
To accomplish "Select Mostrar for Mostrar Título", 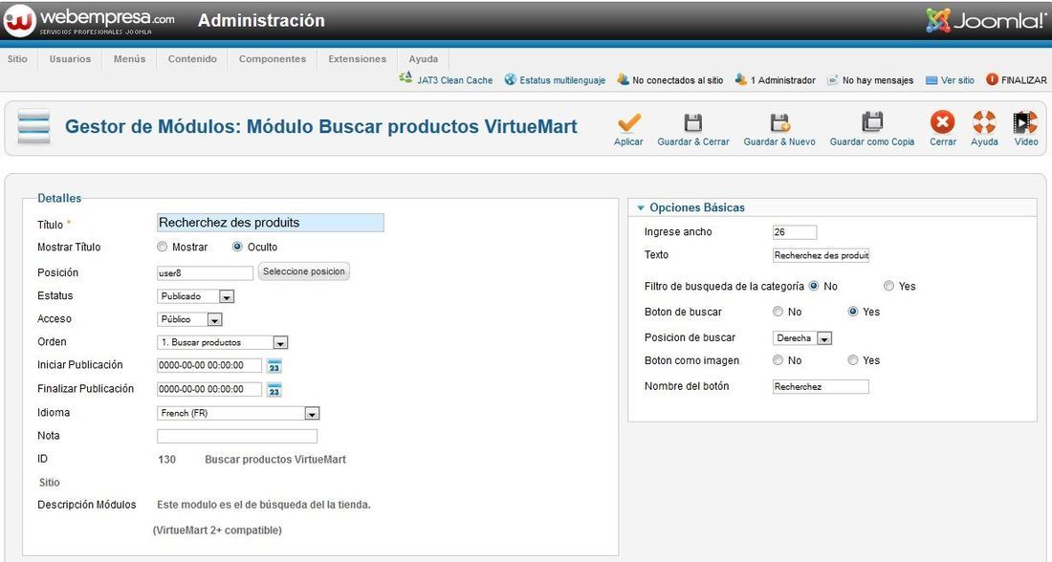I will coord(163,247).
